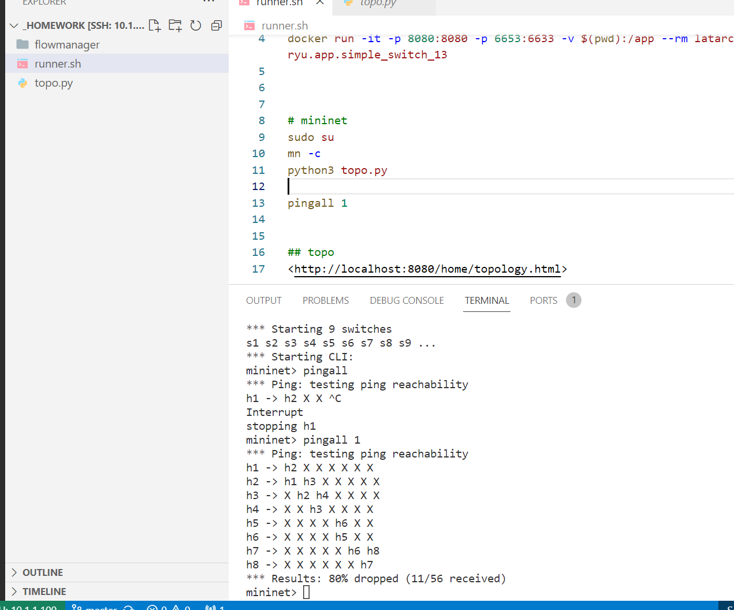Open the PORTS panel tab

[x=543, y=300]
